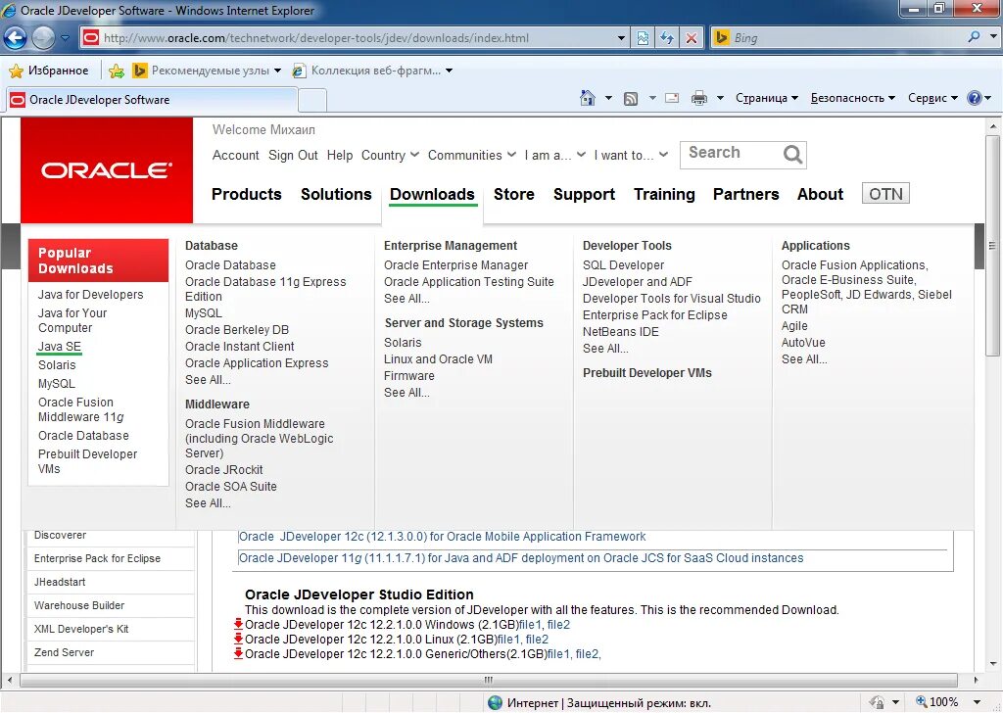Open the Java SE popular download link
This screenshot has height=713, width=1003.
(x=60, y=347)
